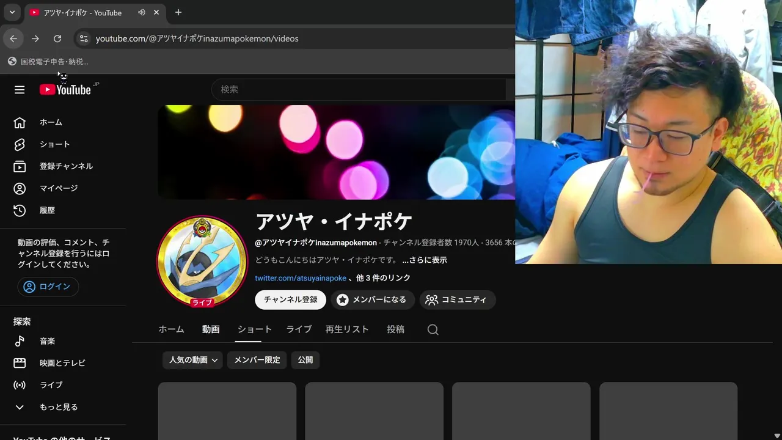Open 登録チャンネル in the sidebar
This screenshot has width=782, height=440.
pyautogui.click(x=63, y=166)
